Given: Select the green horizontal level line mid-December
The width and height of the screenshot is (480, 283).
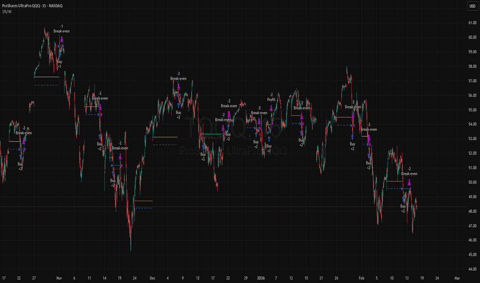Looking at the screenshot, I should 213,134.
